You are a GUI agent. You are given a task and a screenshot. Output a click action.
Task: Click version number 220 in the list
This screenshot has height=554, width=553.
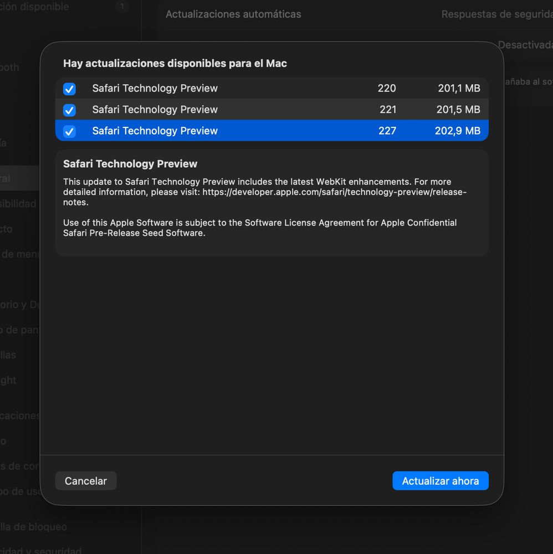click(387, 88)
